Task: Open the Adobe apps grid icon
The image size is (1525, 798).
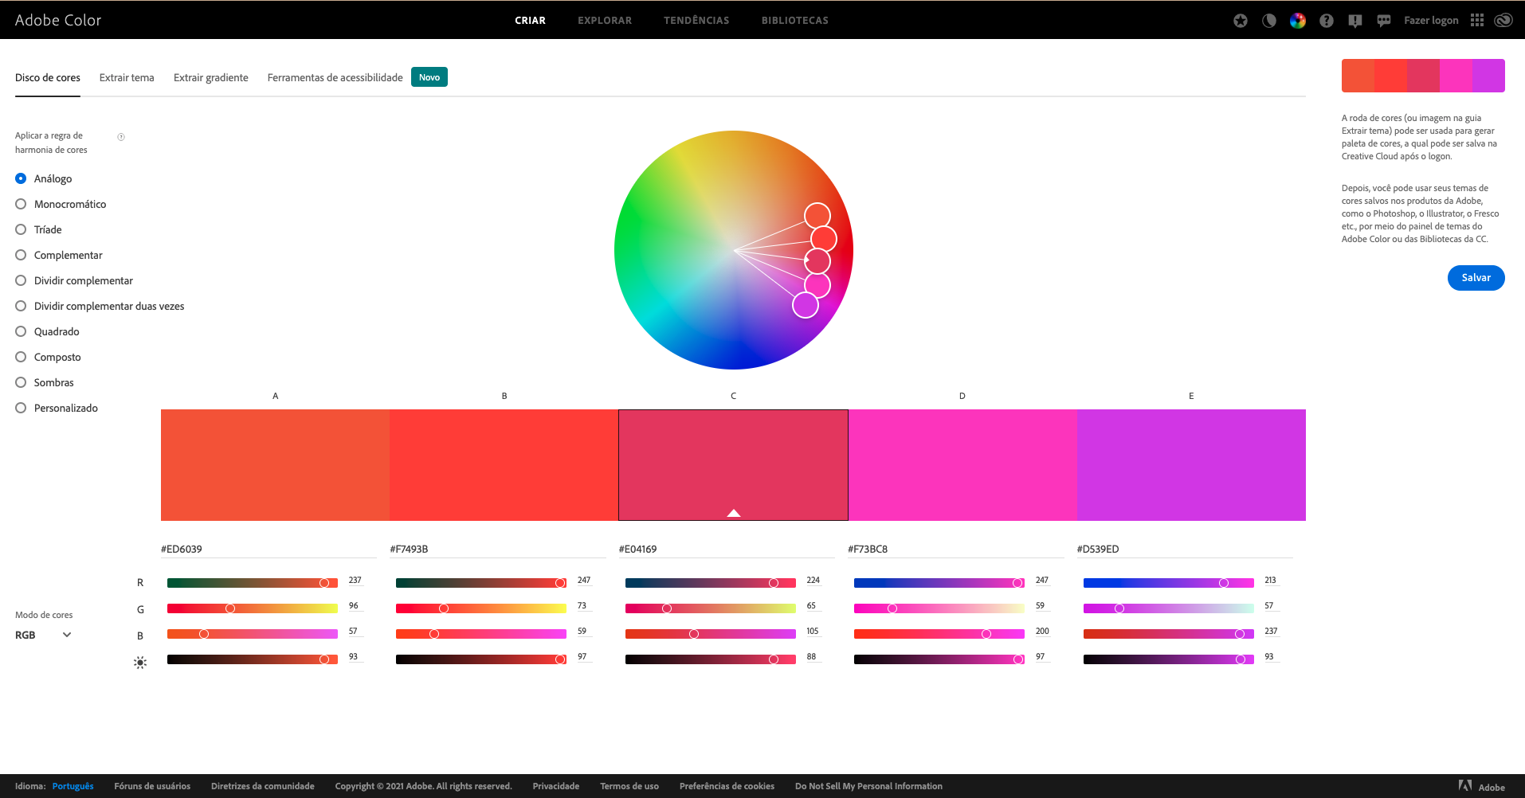Action: (1477, 20)
